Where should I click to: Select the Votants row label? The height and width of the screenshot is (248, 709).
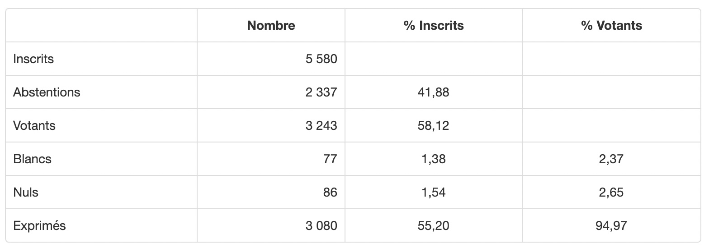[34, 125]
